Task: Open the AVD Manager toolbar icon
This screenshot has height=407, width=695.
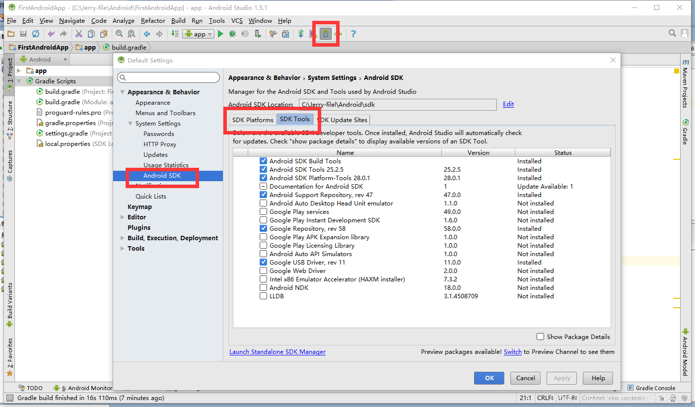Action: pos(313,34)
